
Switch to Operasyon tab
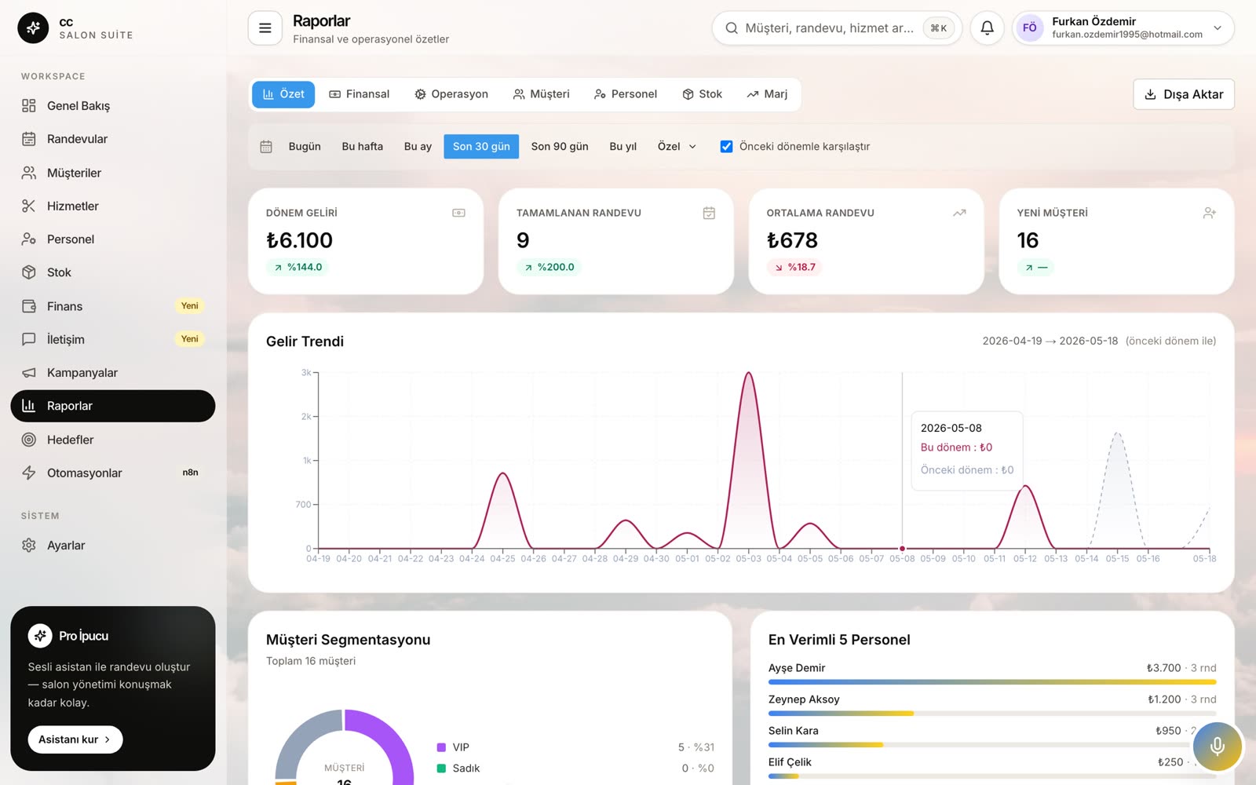[x=451, y=94]
